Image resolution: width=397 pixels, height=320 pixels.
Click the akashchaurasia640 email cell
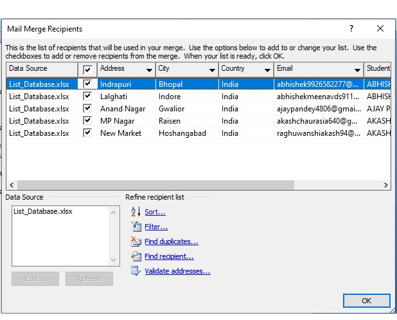pyautogui.click(x=319, y=121)
